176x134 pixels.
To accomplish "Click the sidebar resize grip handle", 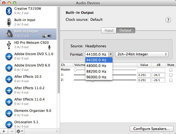I will click(x=57, y=131).
